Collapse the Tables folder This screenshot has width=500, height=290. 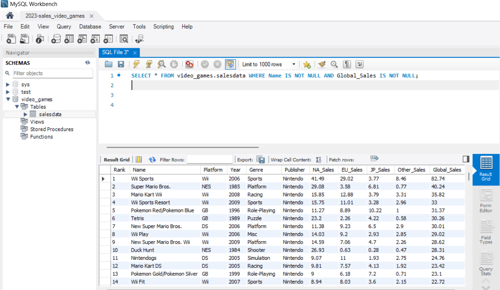(17, 107)
